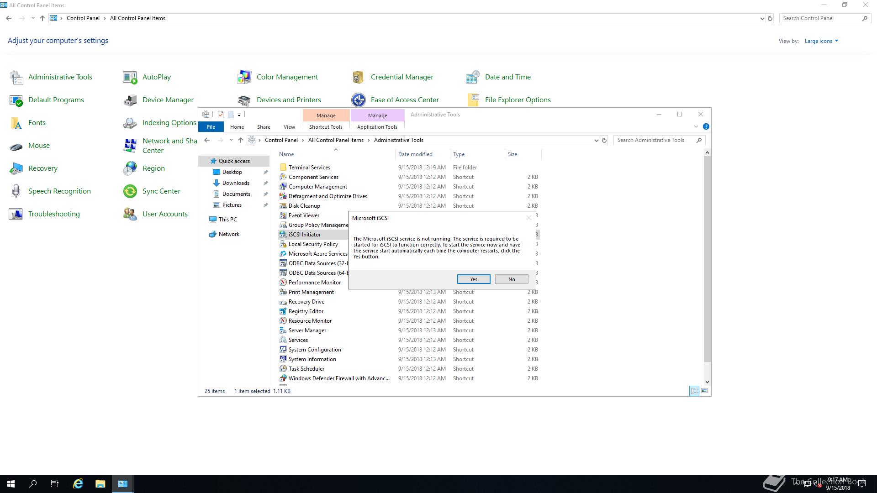The width and height of the screenshot is (877, 493).
Task: Select Services shortcut in file list
Action: [x=298, y=340]
